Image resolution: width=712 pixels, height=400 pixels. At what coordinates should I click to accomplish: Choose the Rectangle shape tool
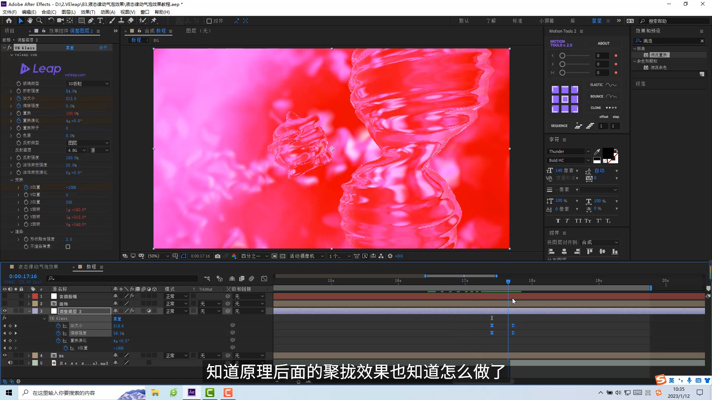tap(82, 21)
